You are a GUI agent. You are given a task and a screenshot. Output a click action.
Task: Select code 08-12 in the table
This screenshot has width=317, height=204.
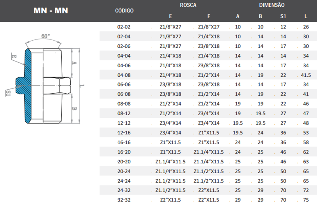[x=124, y=113]
